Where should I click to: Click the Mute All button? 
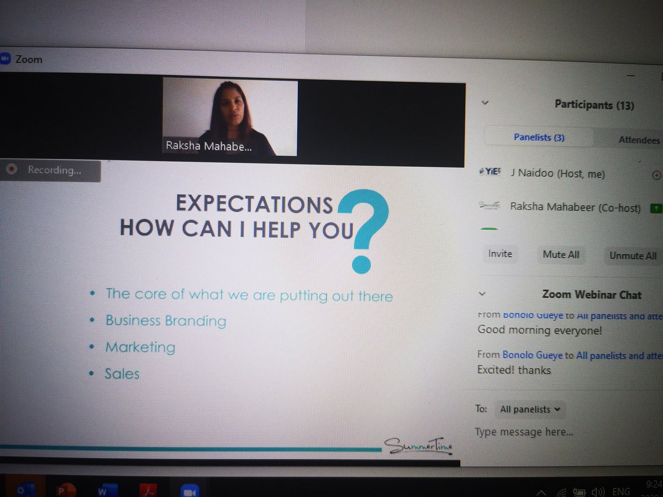coord(561,255)
